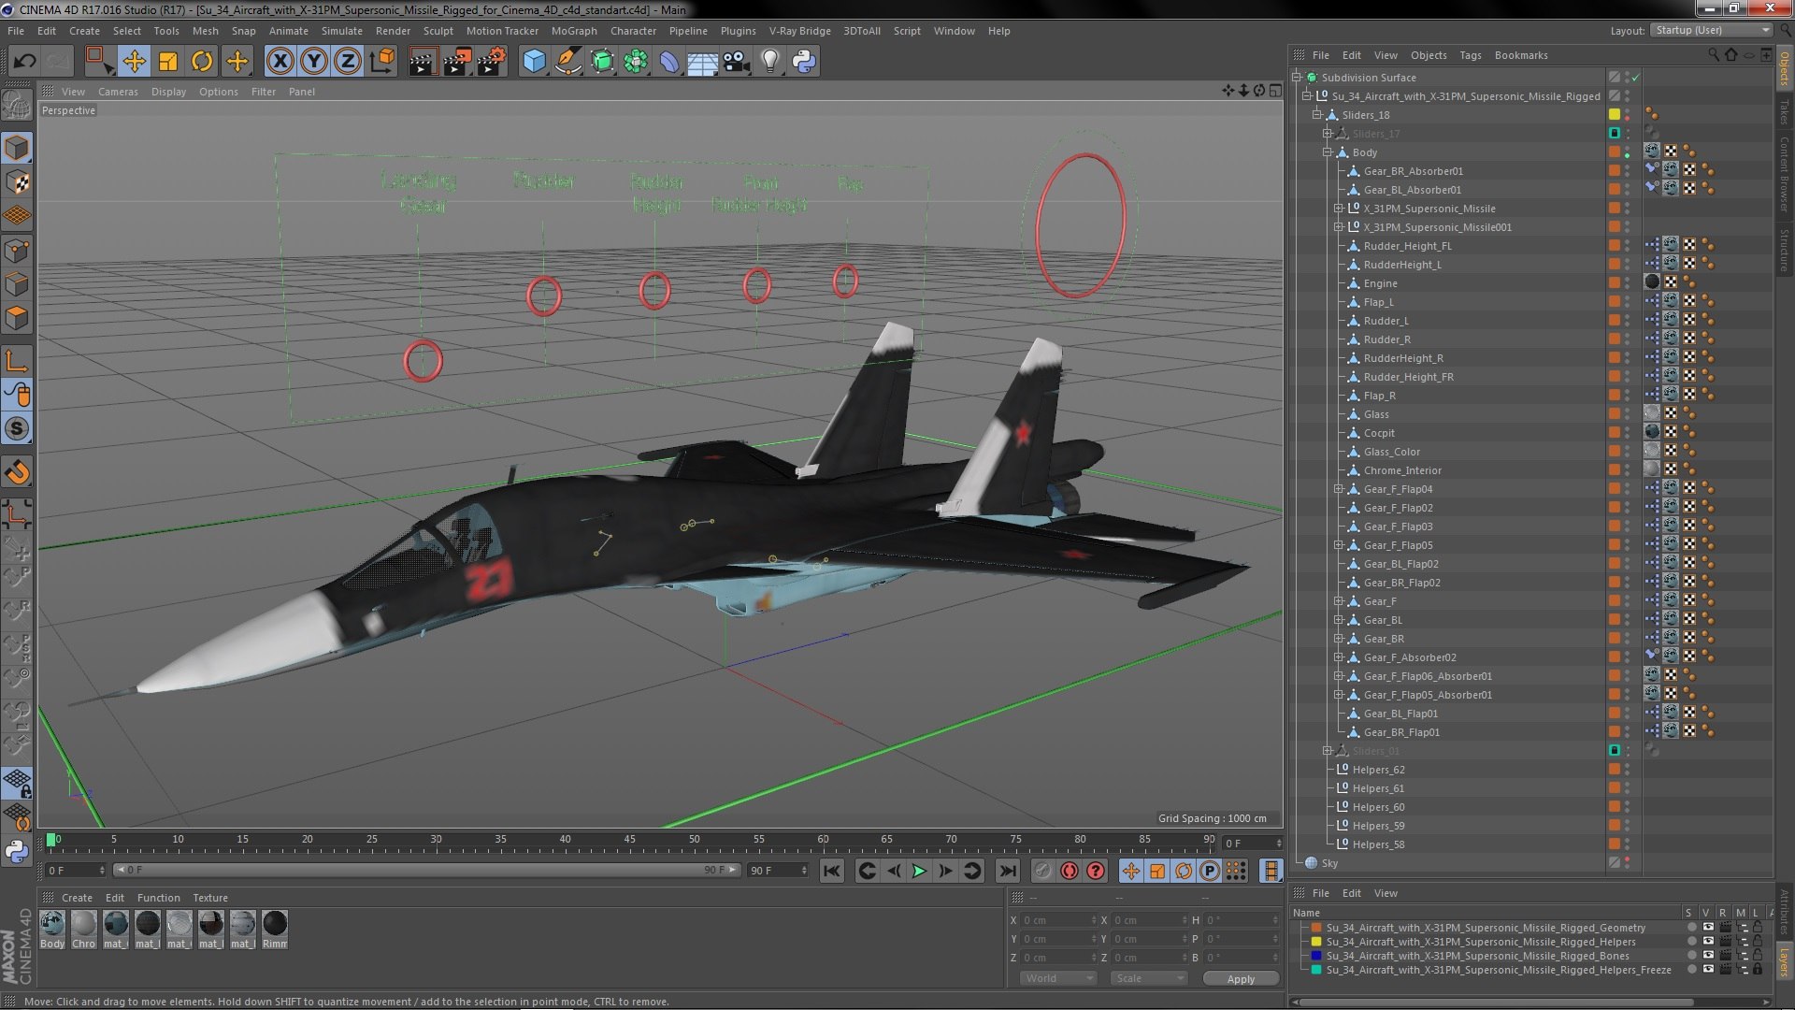
Task: Add a Floor environment object
Action: [702, 62]
